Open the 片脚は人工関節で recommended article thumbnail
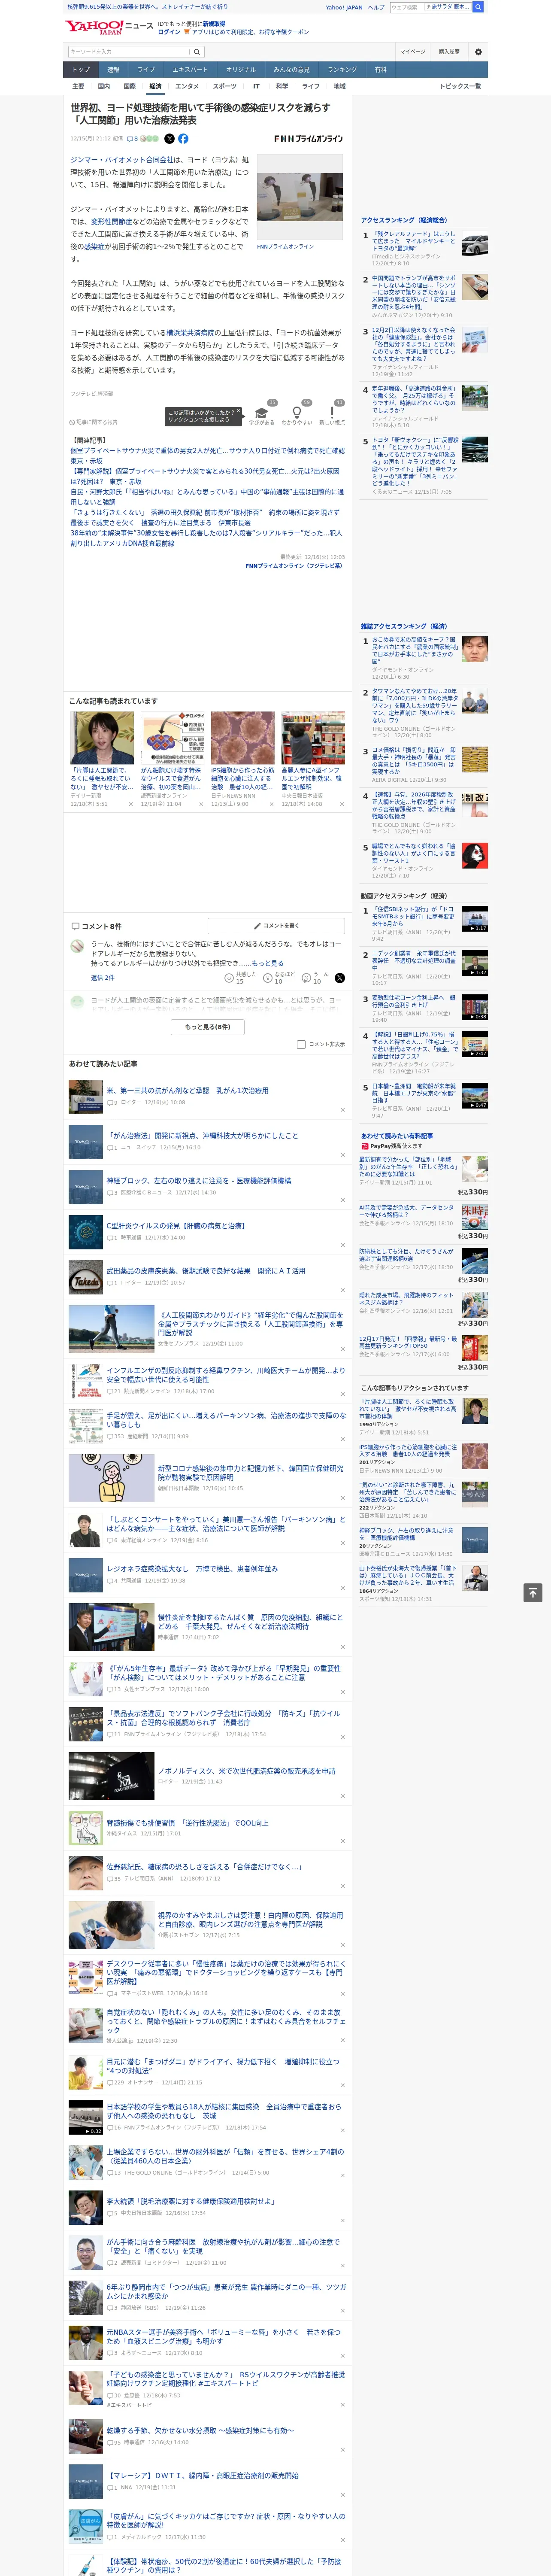Screen dimensions: 551x2576 [102, 737]
